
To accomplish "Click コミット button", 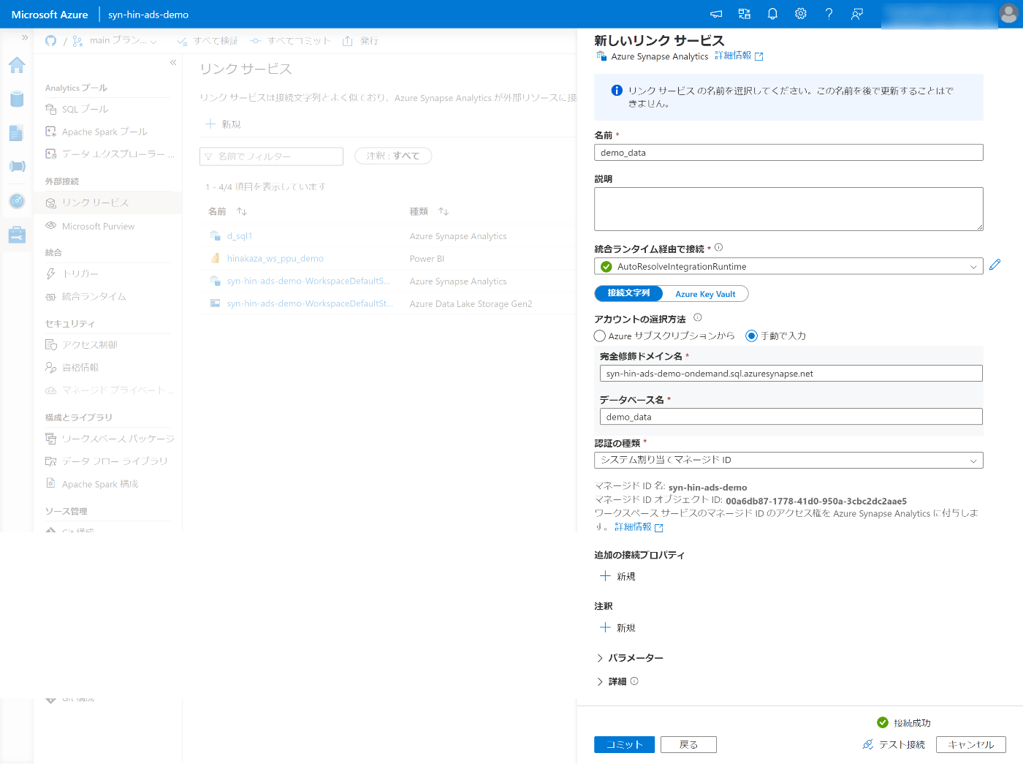I will pos(624,744).
